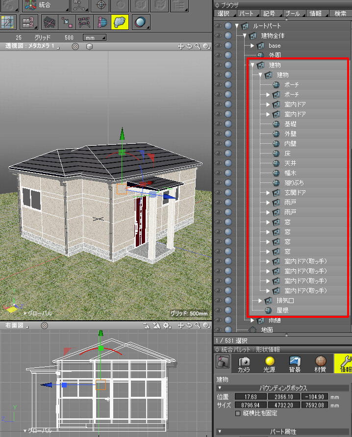
Task: Collapse the 建物全体 tree node
Action: pos(245,36)
